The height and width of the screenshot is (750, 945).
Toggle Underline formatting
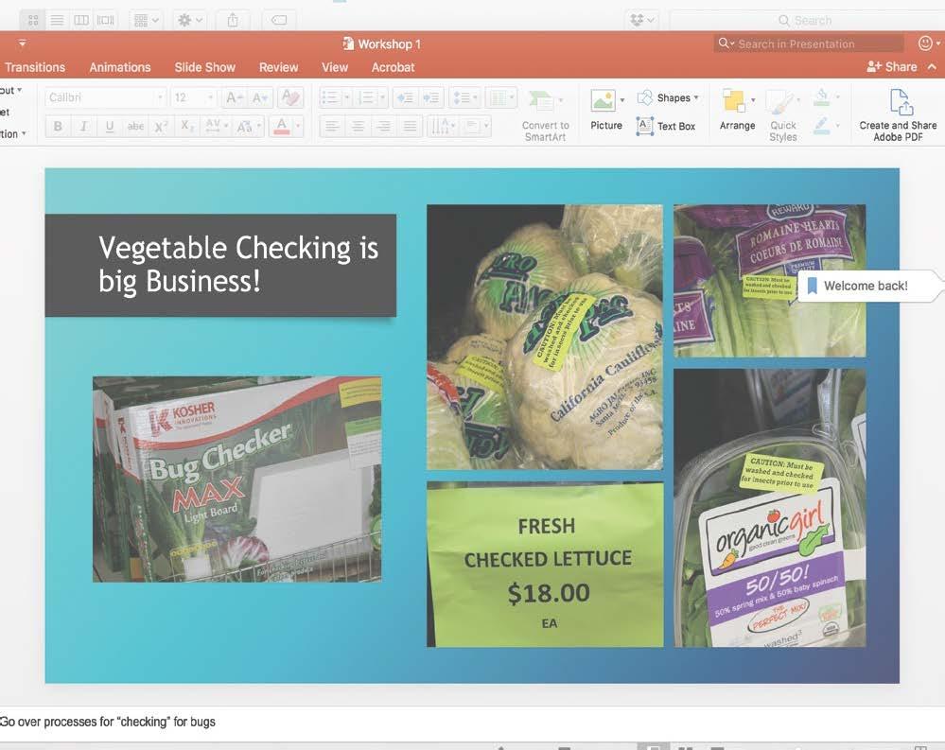110,127
